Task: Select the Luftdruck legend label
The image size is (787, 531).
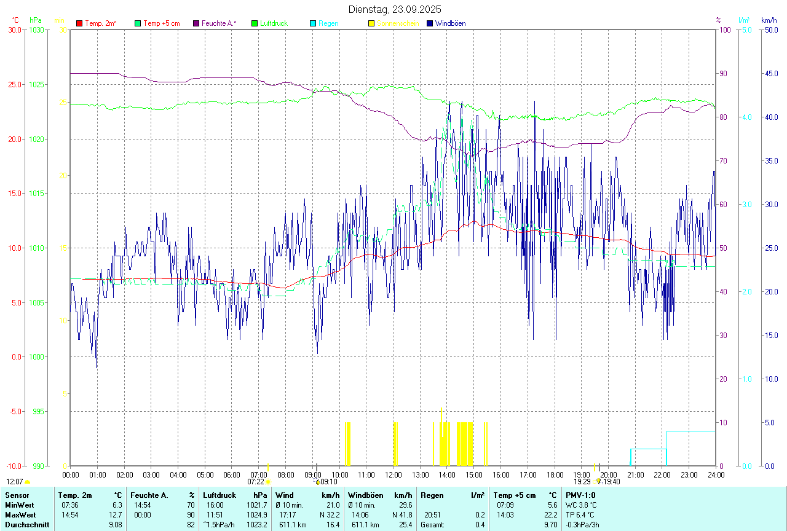Action: click(274, 23)
